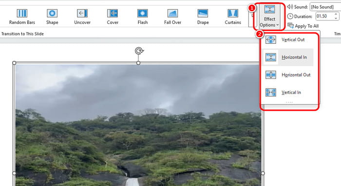341x186 pixels.
Task: Choose the Curtains transition
Action: 233,17
